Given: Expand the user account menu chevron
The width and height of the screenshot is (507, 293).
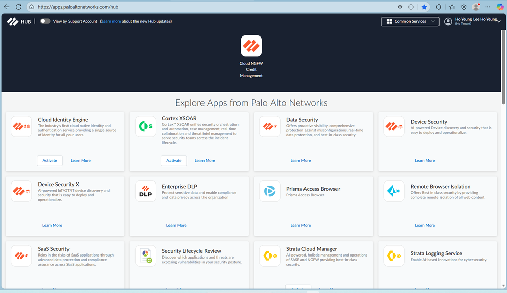Looking at the screenshot, I should tap(499, 22).
